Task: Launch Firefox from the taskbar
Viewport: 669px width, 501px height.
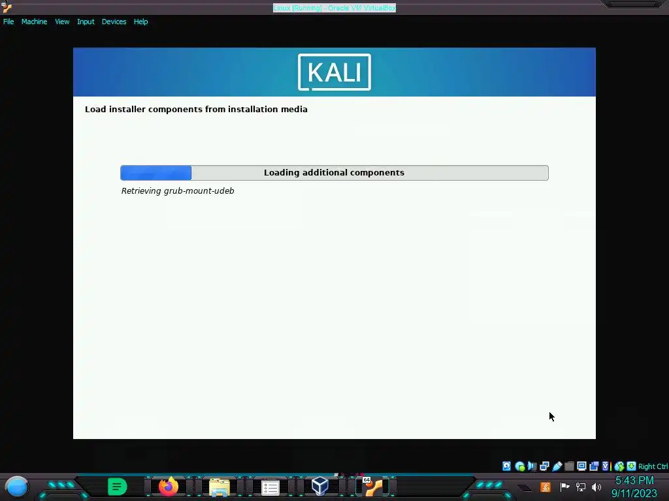Action: 168,487
